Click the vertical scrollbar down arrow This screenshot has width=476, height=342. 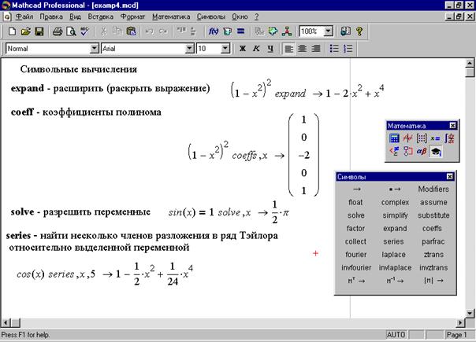[x=470, y=313]
